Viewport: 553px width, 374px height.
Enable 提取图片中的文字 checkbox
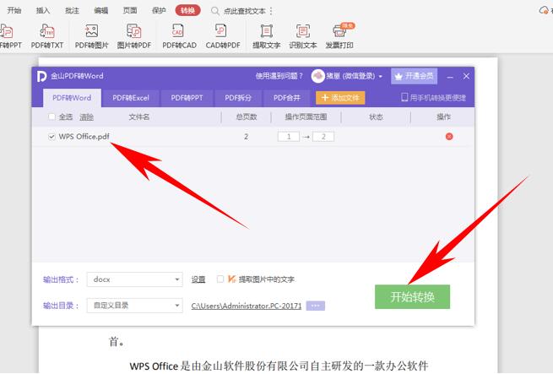pyautogui.click(x=220, y=279)
